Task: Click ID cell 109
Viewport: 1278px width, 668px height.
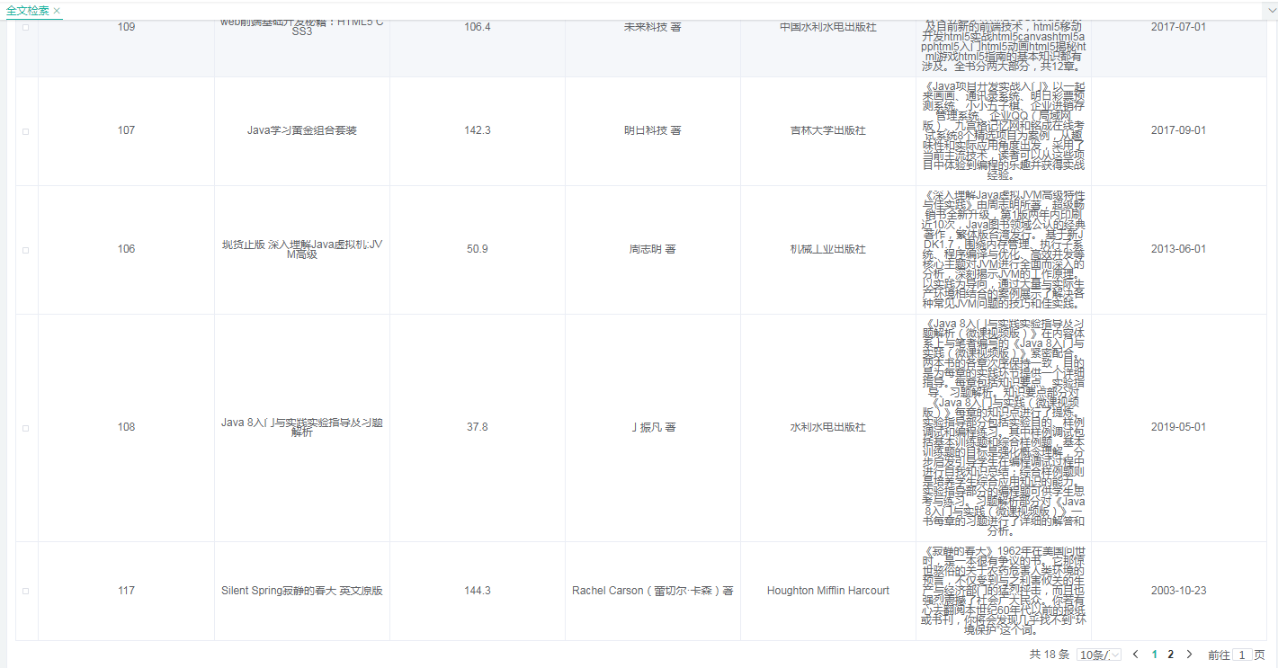Action: (126, 27)
